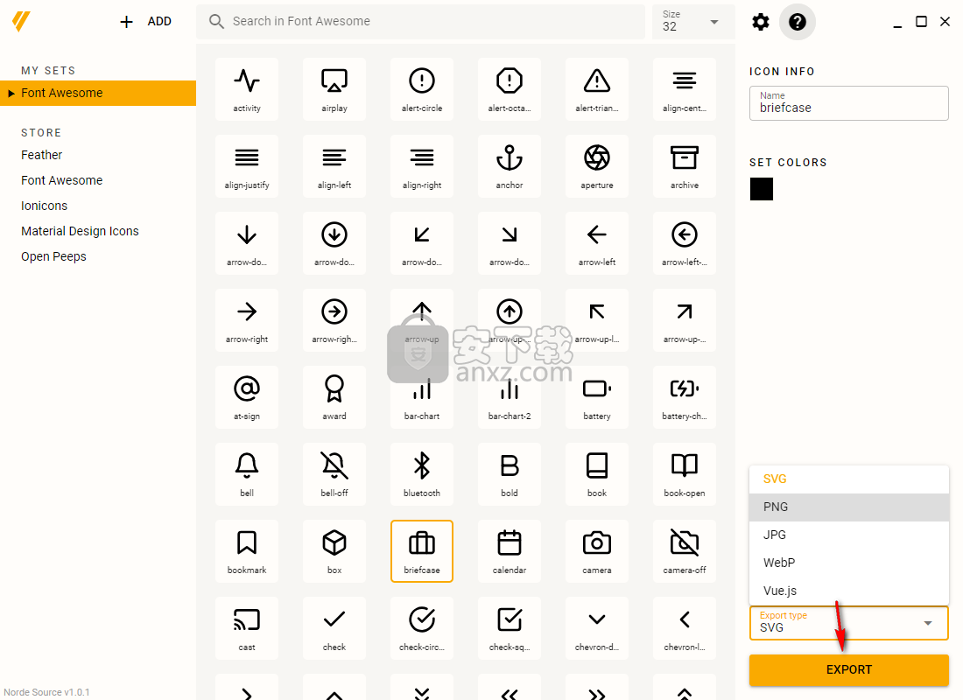Choose the bookmark icon

[247, 551]
